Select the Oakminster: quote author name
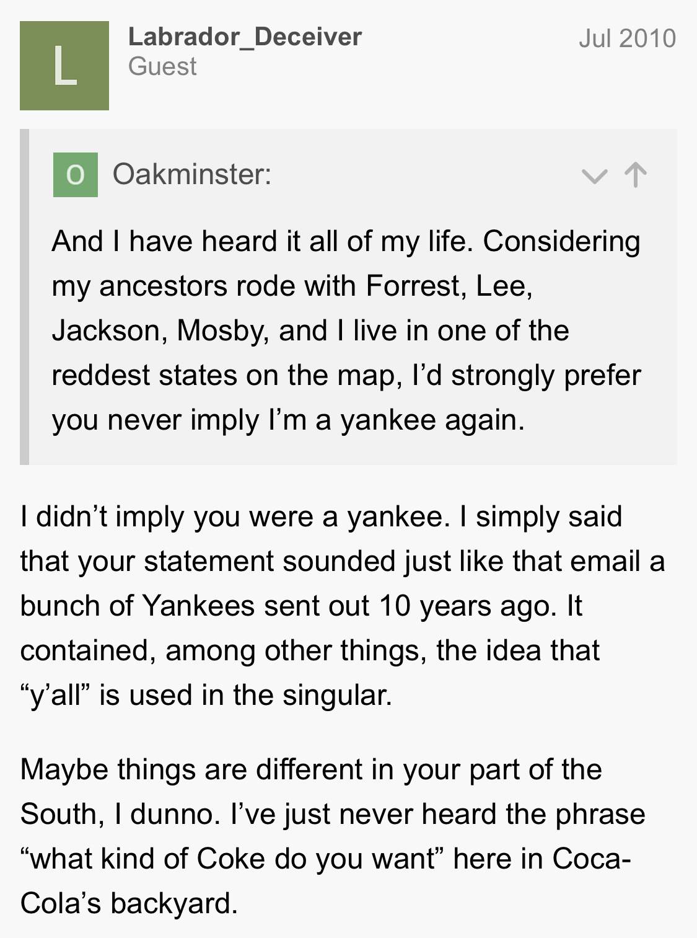Image resolution: width=697 pixels, height=938 pixels. click(x=192, y=174)
